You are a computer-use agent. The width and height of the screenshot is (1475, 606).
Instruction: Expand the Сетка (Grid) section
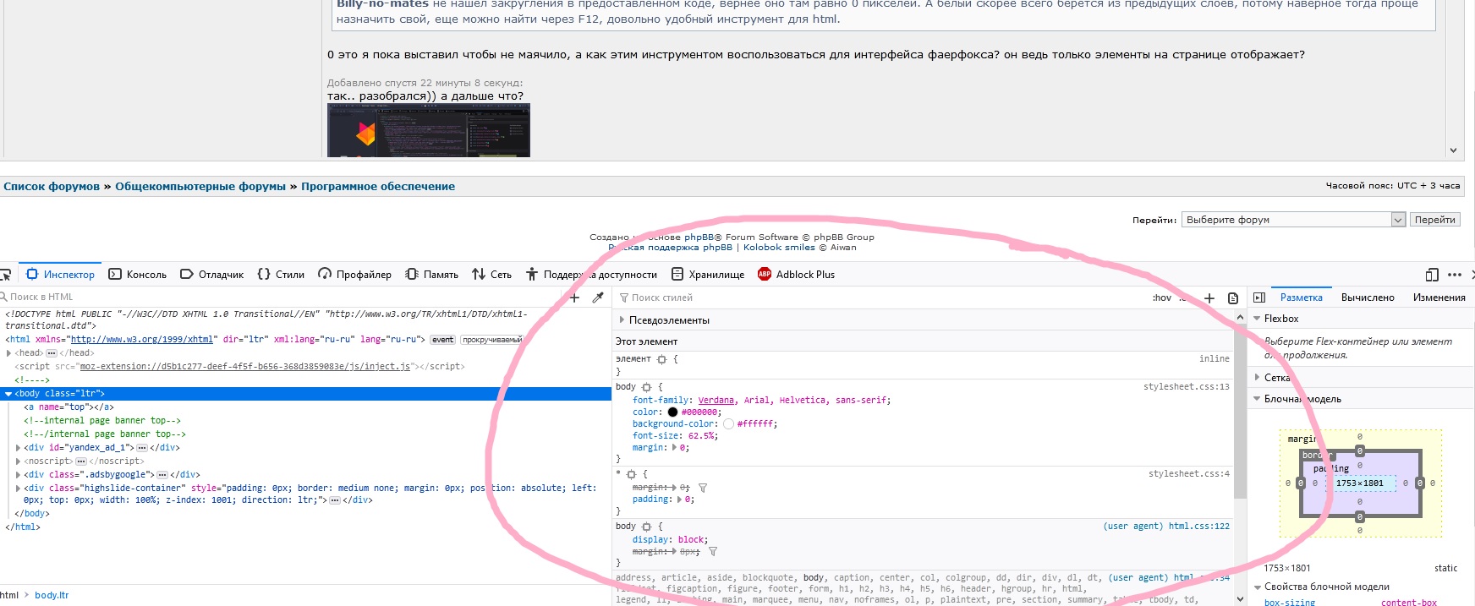click(x=1257, y=378)
